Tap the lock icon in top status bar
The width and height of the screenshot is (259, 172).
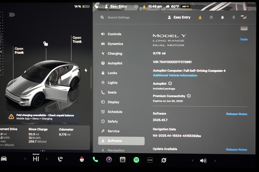(x=96, y=6)
